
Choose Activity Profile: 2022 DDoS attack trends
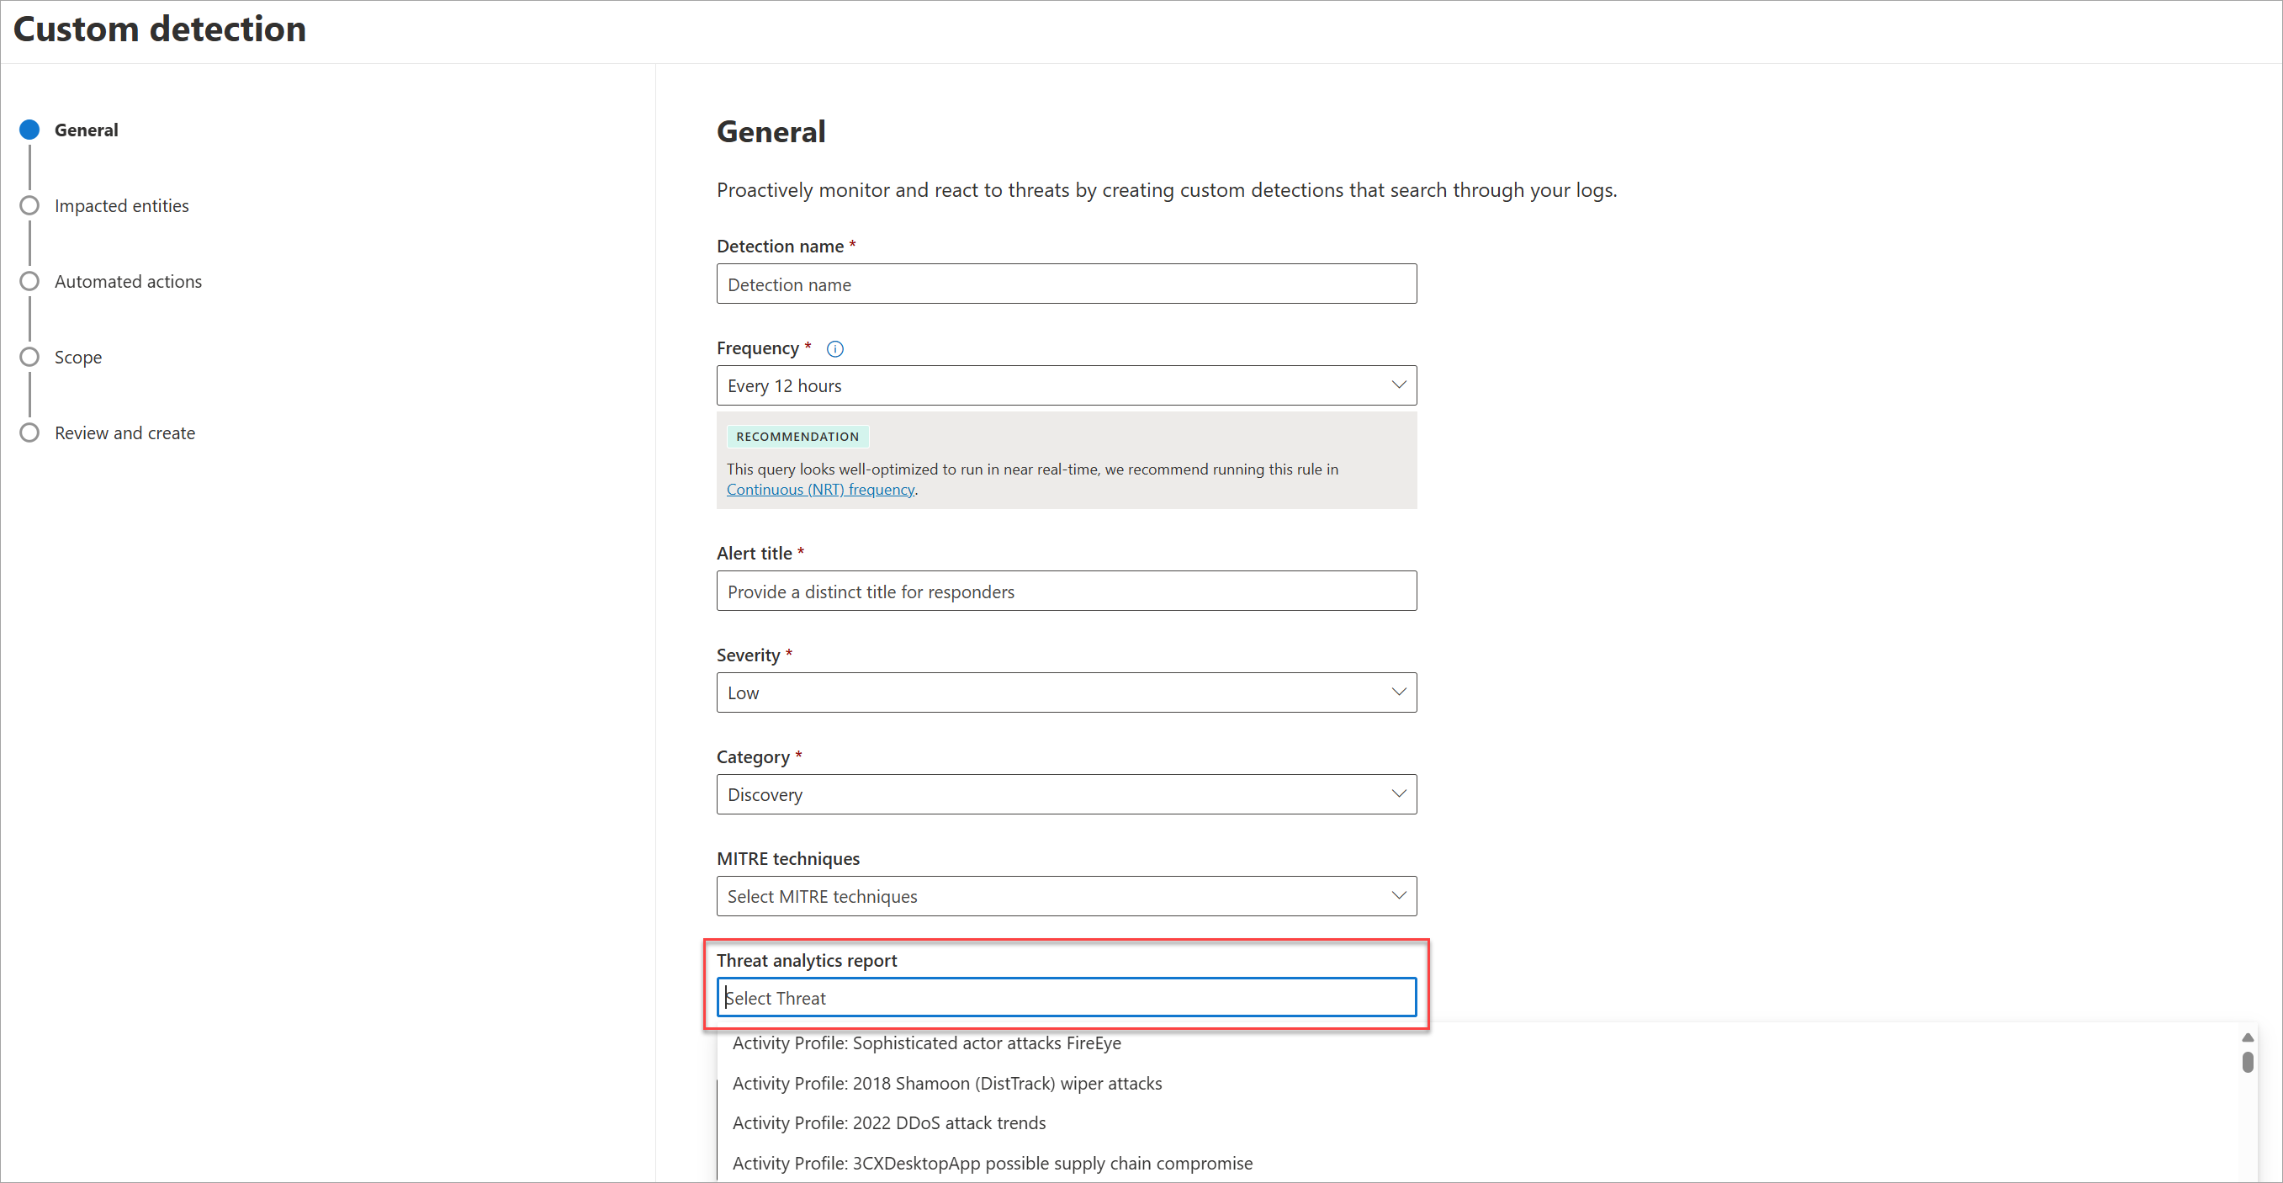pos(889,1123)
